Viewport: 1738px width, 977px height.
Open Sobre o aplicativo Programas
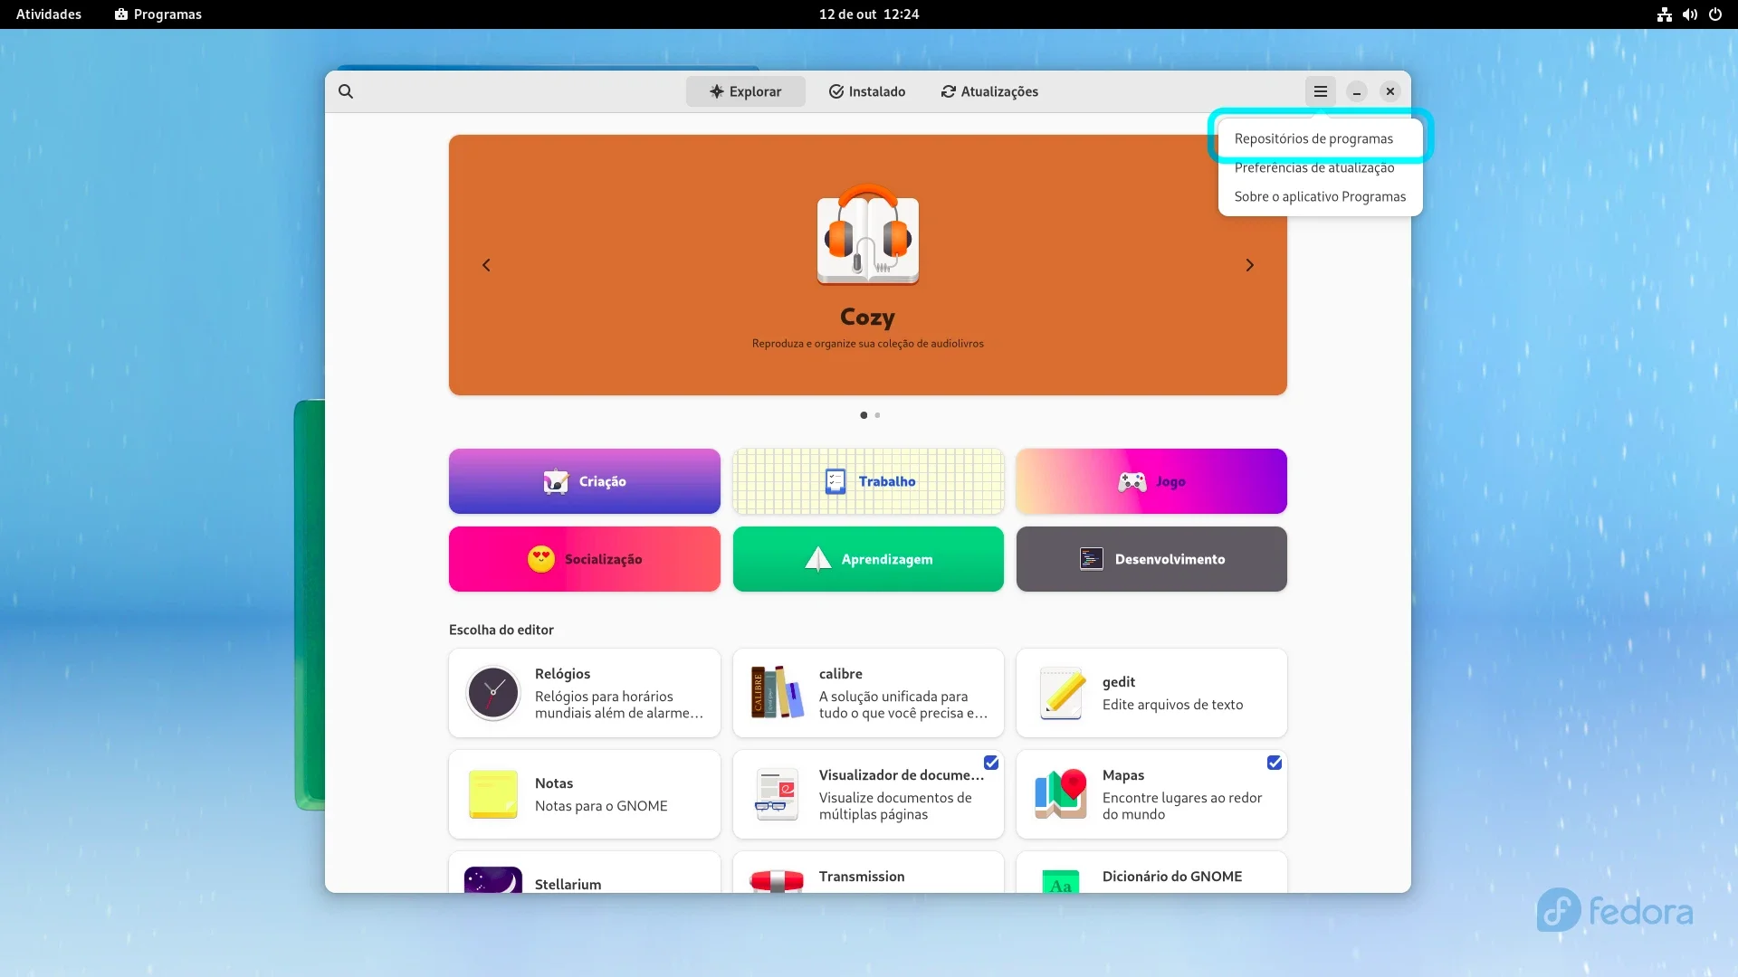1320,196
